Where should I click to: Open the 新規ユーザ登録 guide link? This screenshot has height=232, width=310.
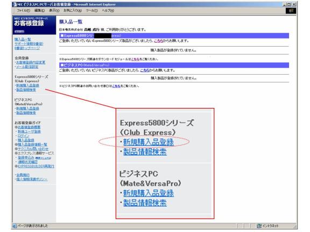pyautogui.click(x=29, y=132)
